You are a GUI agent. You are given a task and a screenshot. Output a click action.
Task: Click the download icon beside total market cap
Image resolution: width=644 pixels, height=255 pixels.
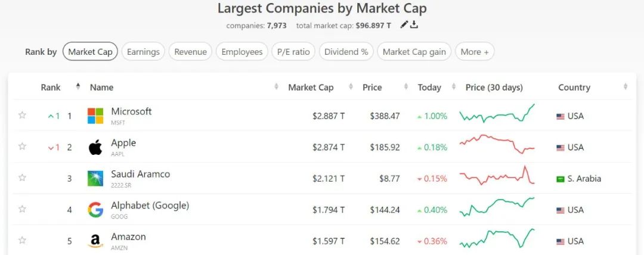414,25
